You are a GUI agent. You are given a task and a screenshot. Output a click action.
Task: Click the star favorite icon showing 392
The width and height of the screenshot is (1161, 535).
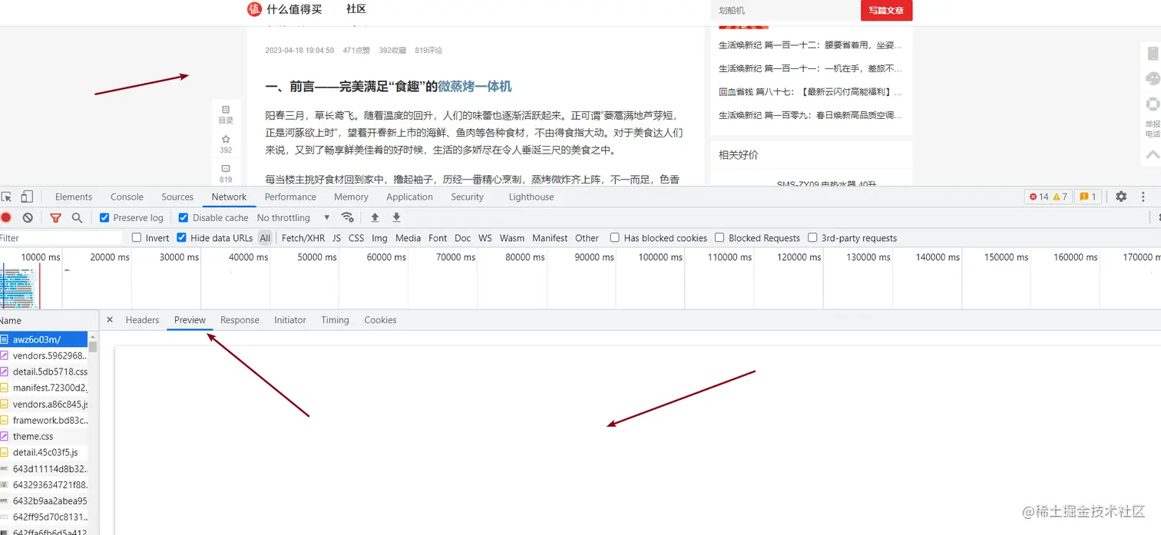pos(226,144)
